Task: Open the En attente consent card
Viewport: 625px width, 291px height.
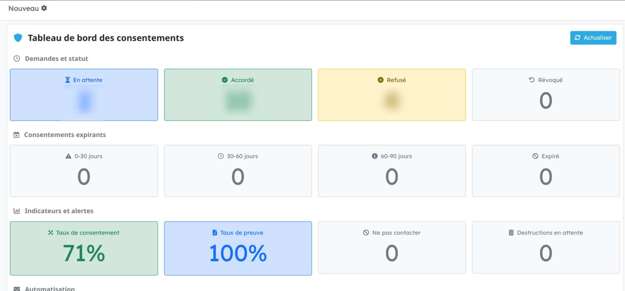Action: 84,95
